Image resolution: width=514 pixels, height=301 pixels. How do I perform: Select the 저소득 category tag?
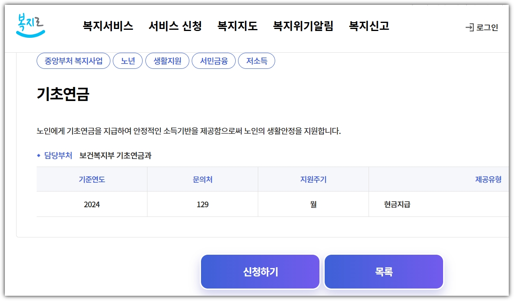pyautogui.click(x=257, y=61)
